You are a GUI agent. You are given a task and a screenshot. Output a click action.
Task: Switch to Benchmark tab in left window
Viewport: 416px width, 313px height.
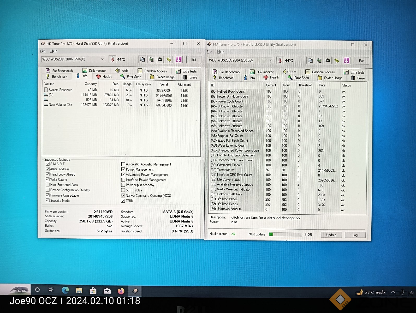pos(57,76)
